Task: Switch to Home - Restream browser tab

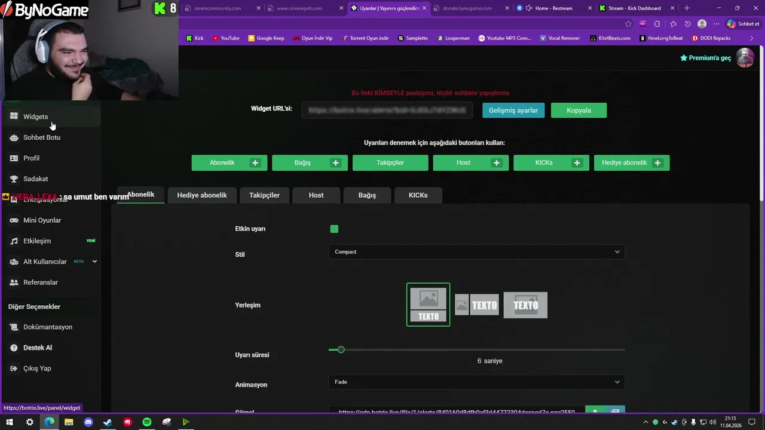Action: pyautogui.click(x=553, y=8)
